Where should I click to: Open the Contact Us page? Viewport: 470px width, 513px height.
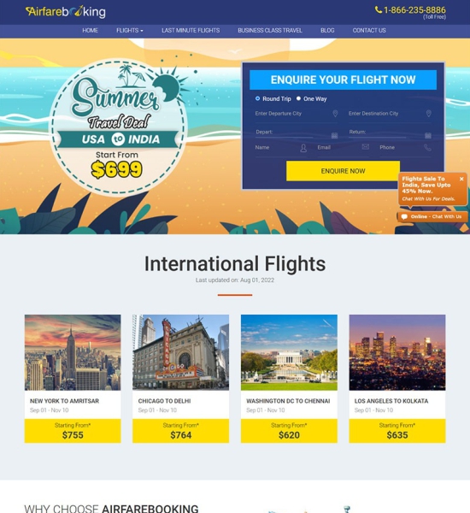point(369,31)
